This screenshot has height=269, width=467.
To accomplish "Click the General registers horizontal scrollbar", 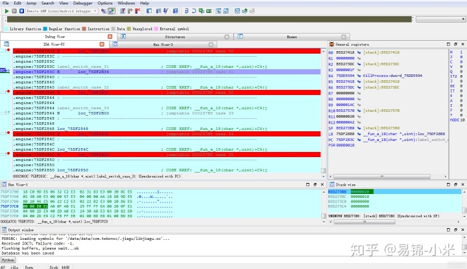I will 381,177.
